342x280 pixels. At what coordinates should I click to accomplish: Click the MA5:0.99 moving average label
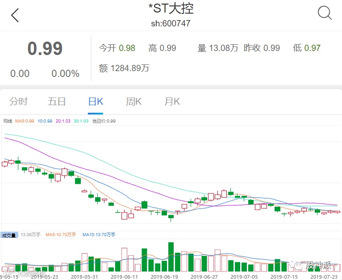point(25,121)
